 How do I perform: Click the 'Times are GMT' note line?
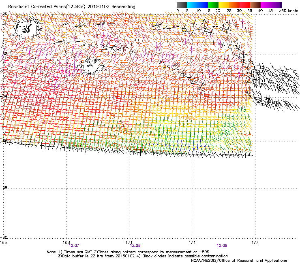pos(128,252)
